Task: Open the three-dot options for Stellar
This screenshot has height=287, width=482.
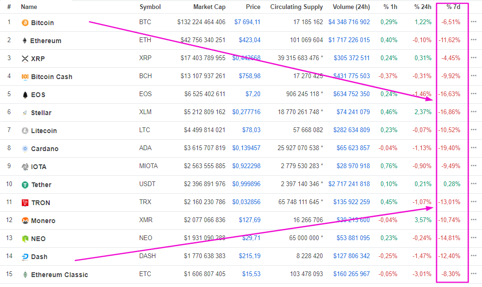Action: coord(474,112)
